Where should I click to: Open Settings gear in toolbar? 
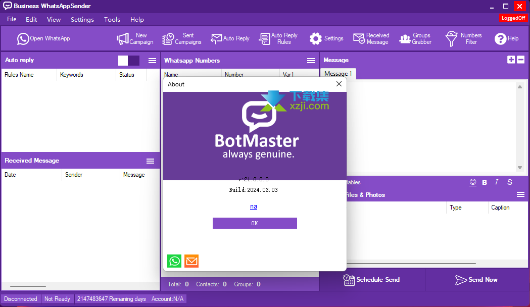click(326, 38)
